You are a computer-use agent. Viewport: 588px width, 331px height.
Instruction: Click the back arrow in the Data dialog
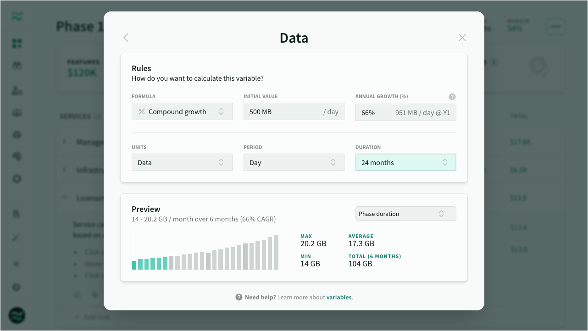click(125, 38)
